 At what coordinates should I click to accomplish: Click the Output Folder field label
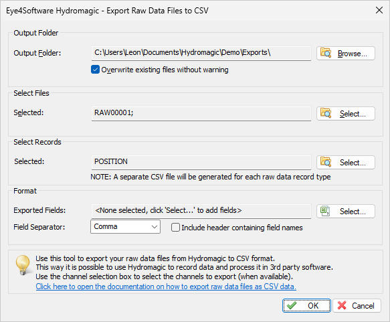[x=37, y=53]
